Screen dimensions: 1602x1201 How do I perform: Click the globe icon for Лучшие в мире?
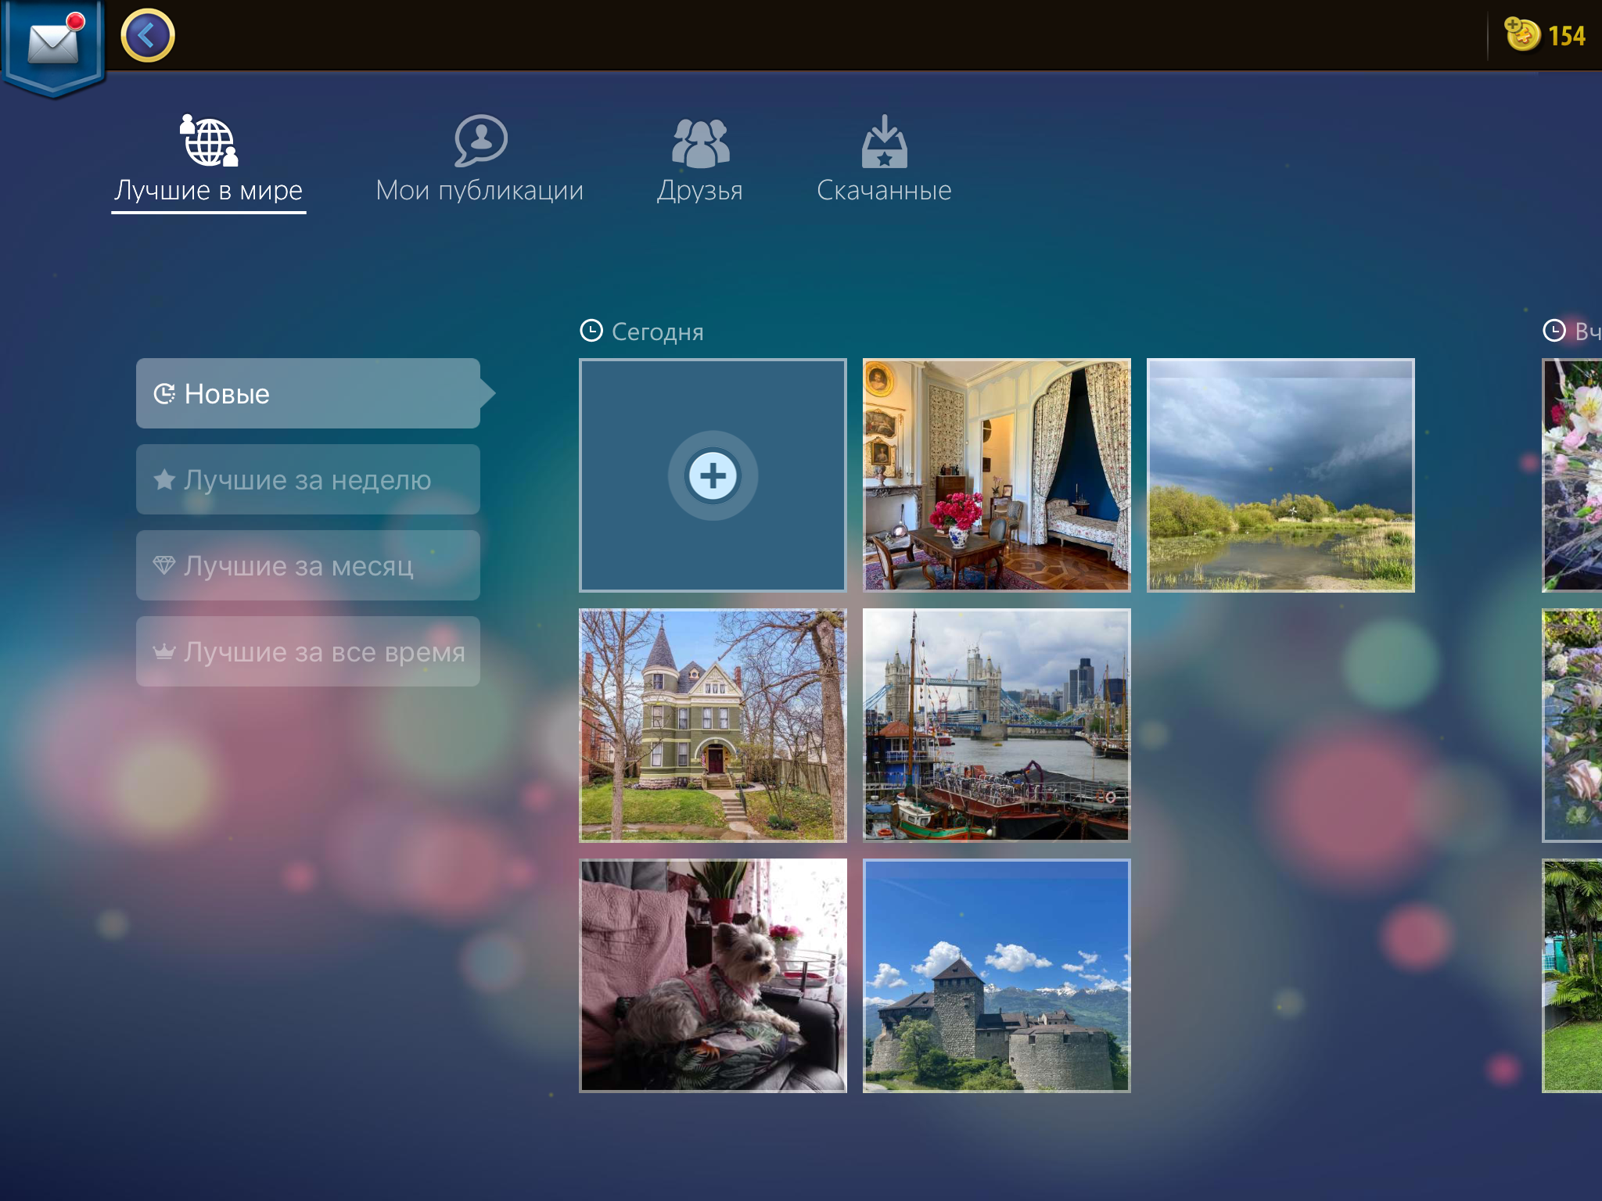[x=209, y=141]
